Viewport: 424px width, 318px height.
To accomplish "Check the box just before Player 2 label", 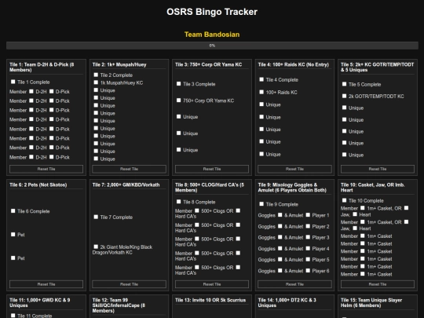I will click(308, 226).
